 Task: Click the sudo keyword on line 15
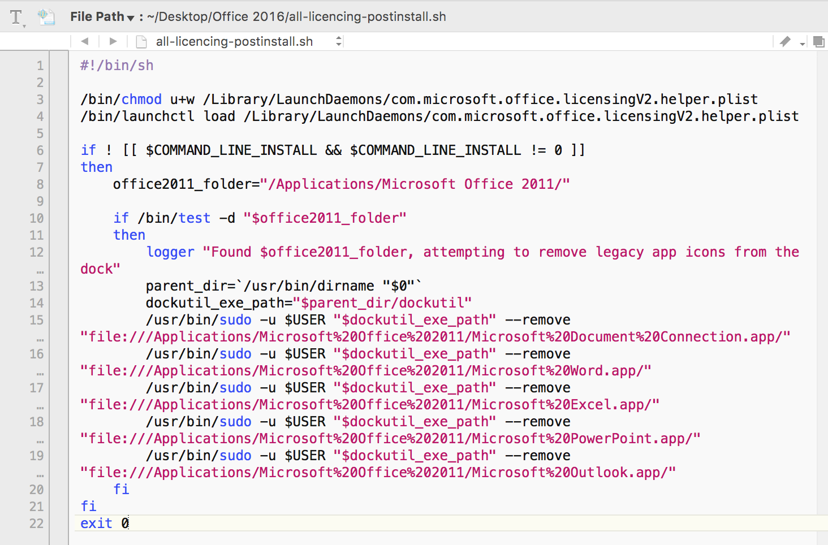(235, 320)
